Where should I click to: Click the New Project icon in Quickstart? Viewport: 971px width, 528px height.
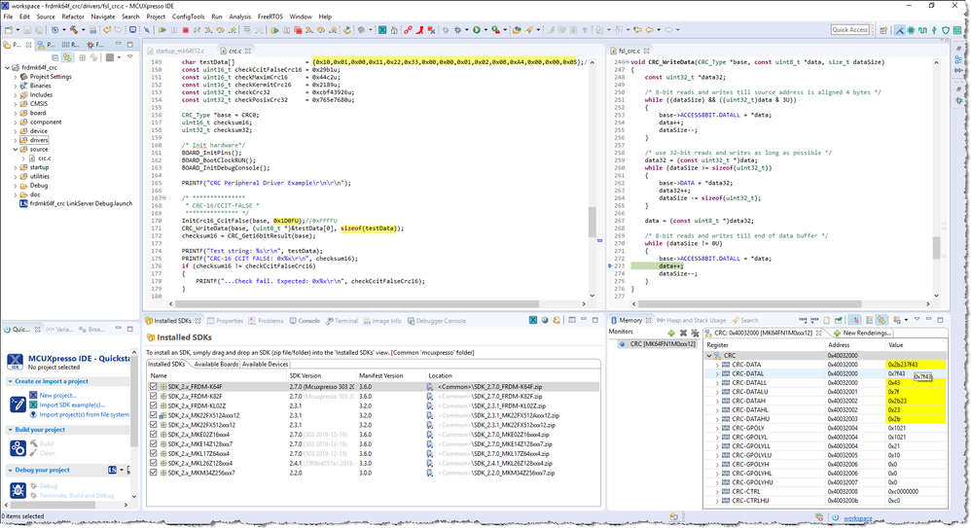pyautogui.click(x=32, y=396)
